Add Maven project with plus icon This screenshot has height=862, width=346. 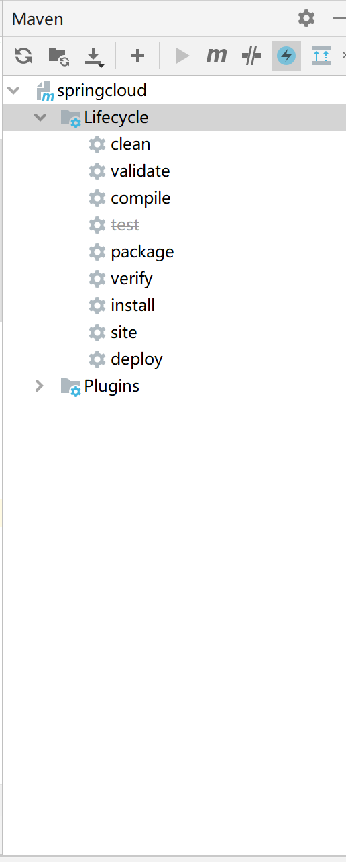137,56
